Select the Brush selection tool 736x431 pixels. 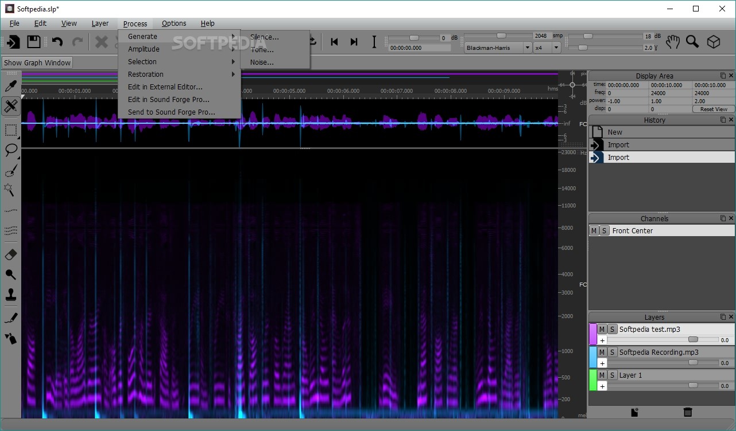click(10, 170)
